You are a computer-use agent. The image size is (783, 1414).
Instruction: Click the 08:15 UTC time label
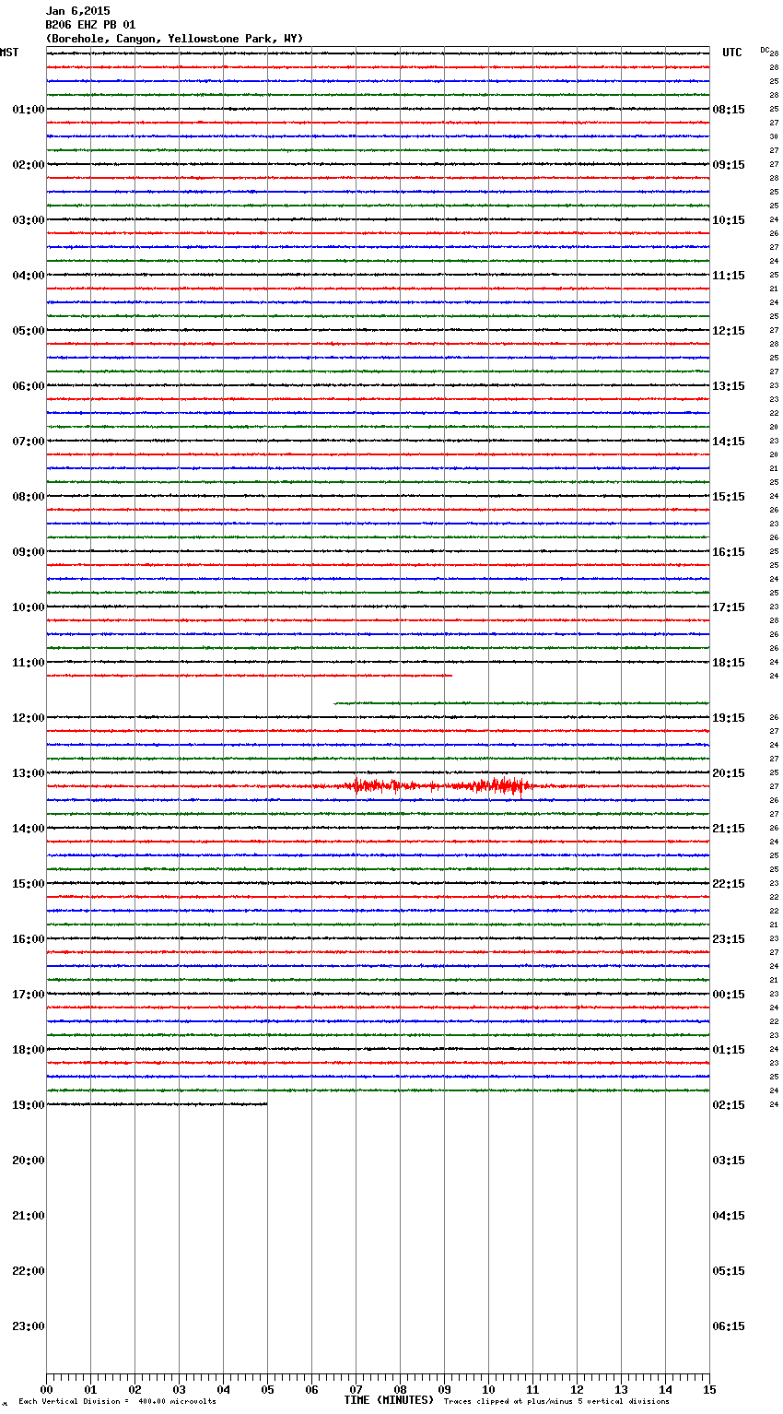[729, 110]
